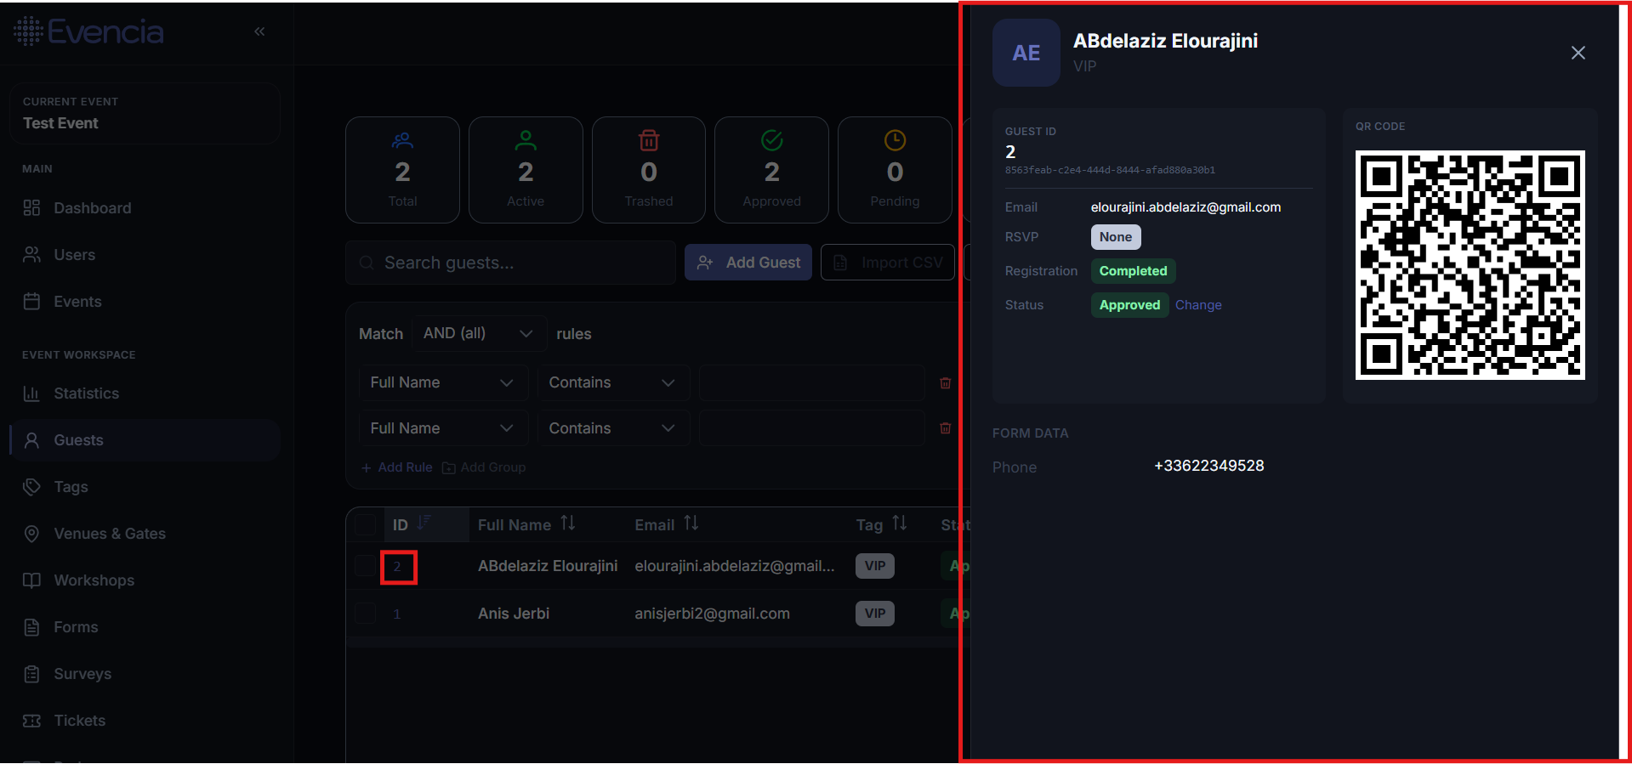Toggle the select-all guests checkbox
The height and width of the screenshot is (764, 1632).
pyautogui.click(x=366, y=524)
